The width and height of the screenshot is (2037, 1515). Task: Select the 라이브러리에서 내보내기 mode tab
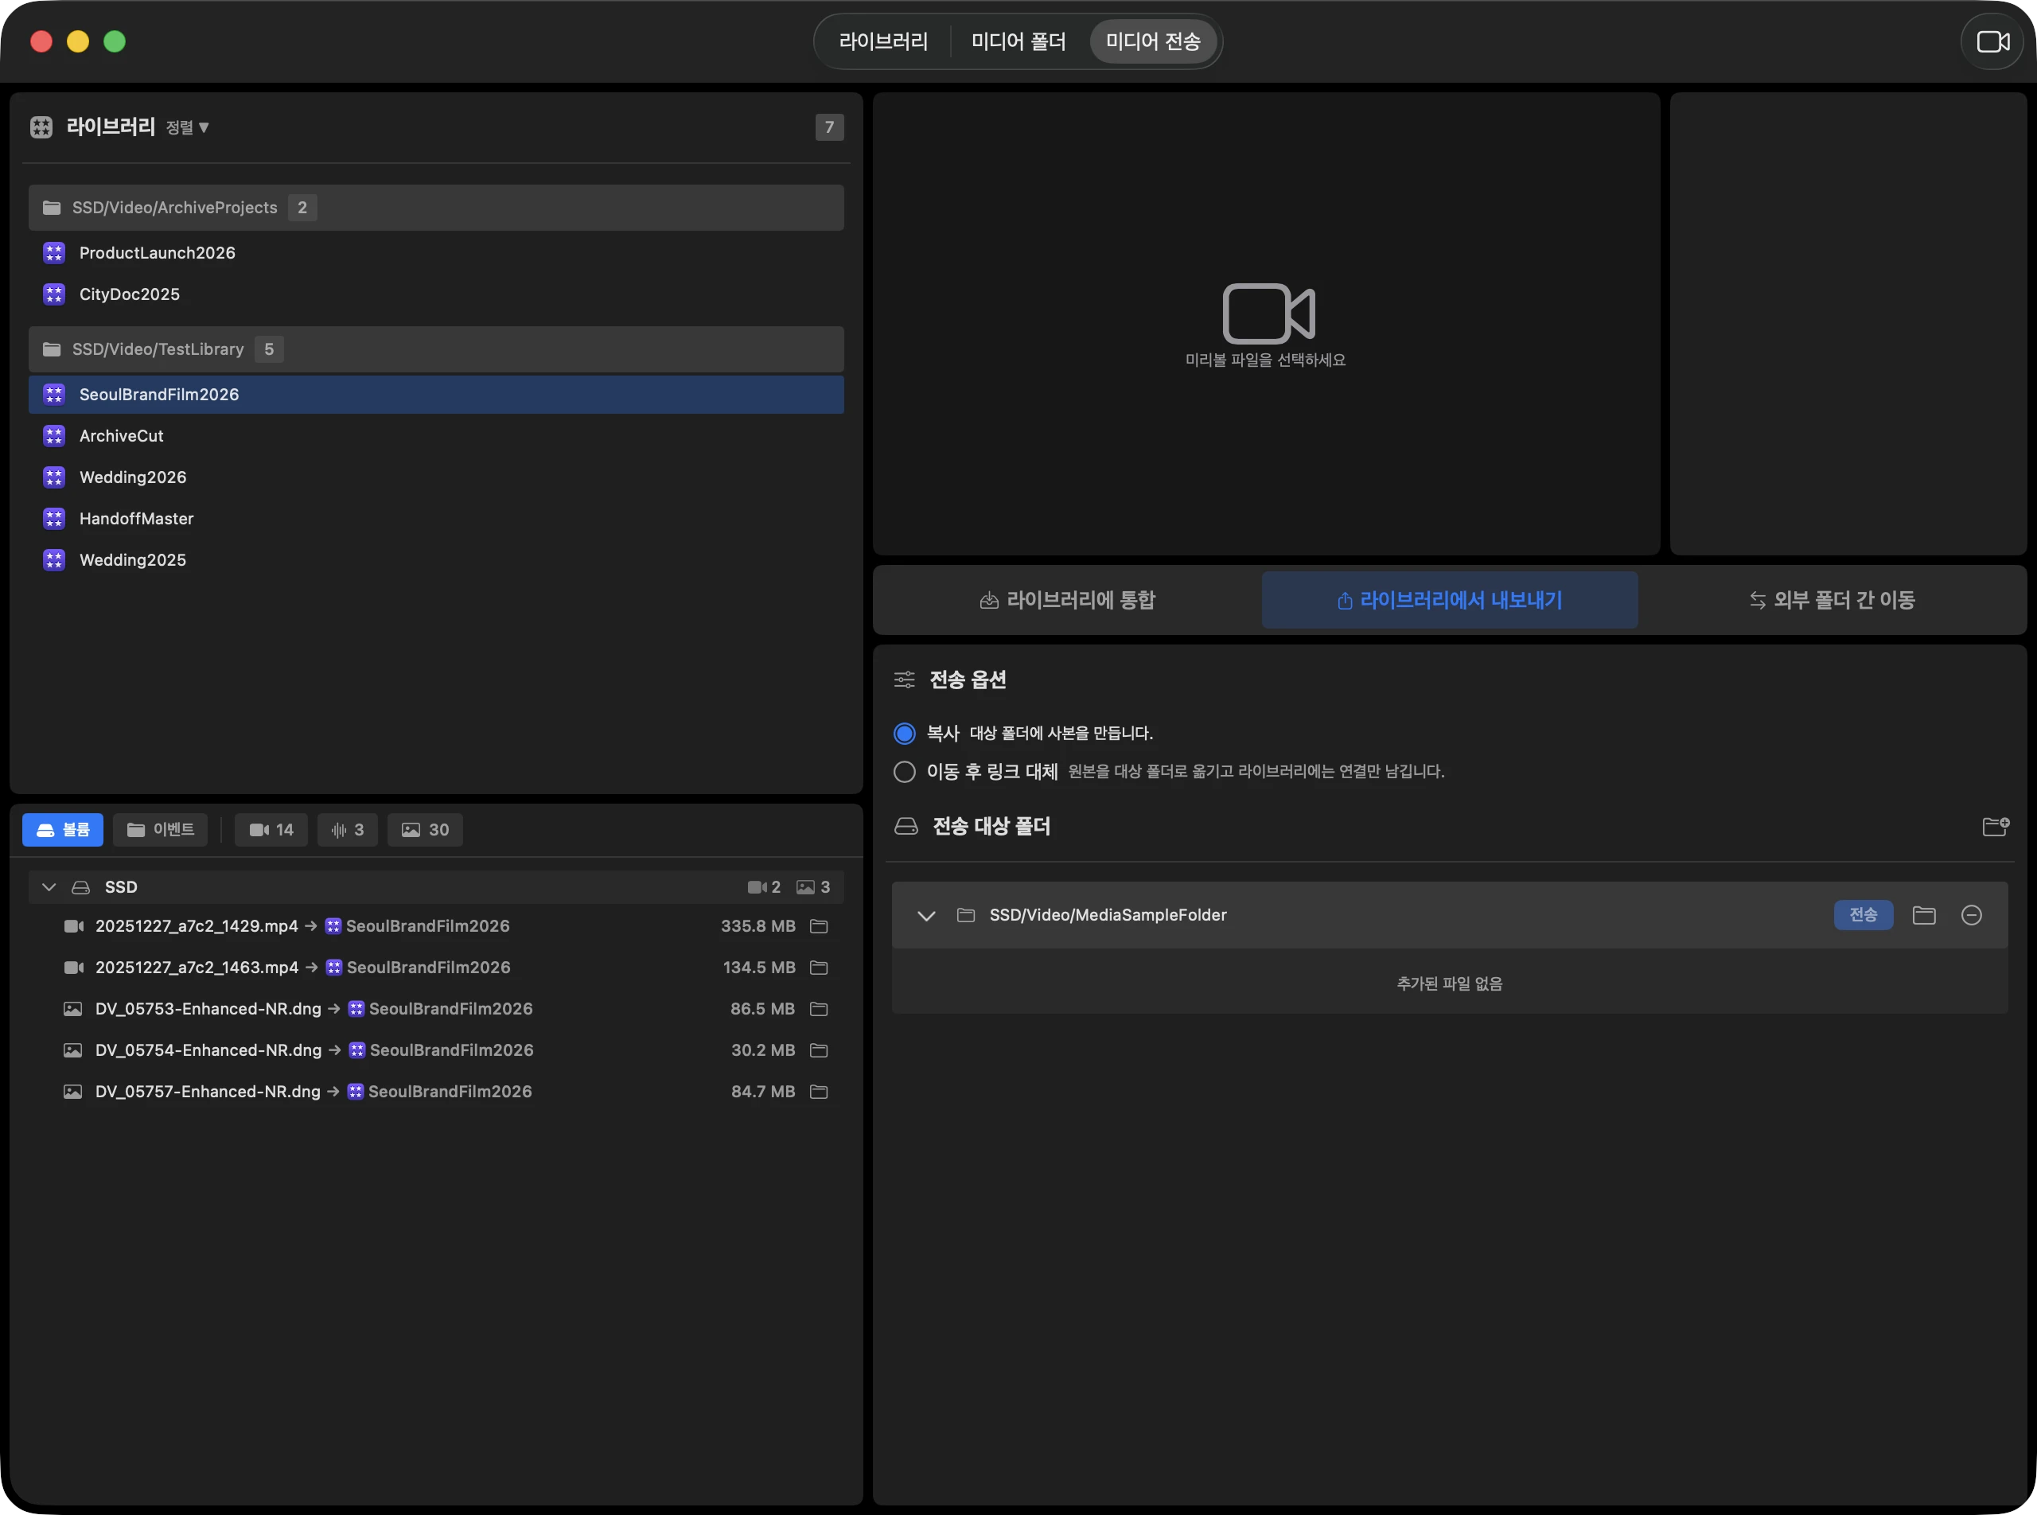(x=1450, y=600)
